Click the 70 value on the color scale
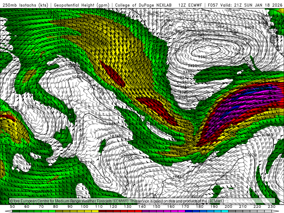Screen dimensions: 284x213 (41, 206)
